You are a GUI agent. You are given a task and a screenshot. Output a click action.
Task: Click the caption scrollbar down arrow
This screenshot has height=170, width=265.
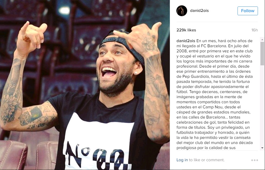click(x=262, y=148)
